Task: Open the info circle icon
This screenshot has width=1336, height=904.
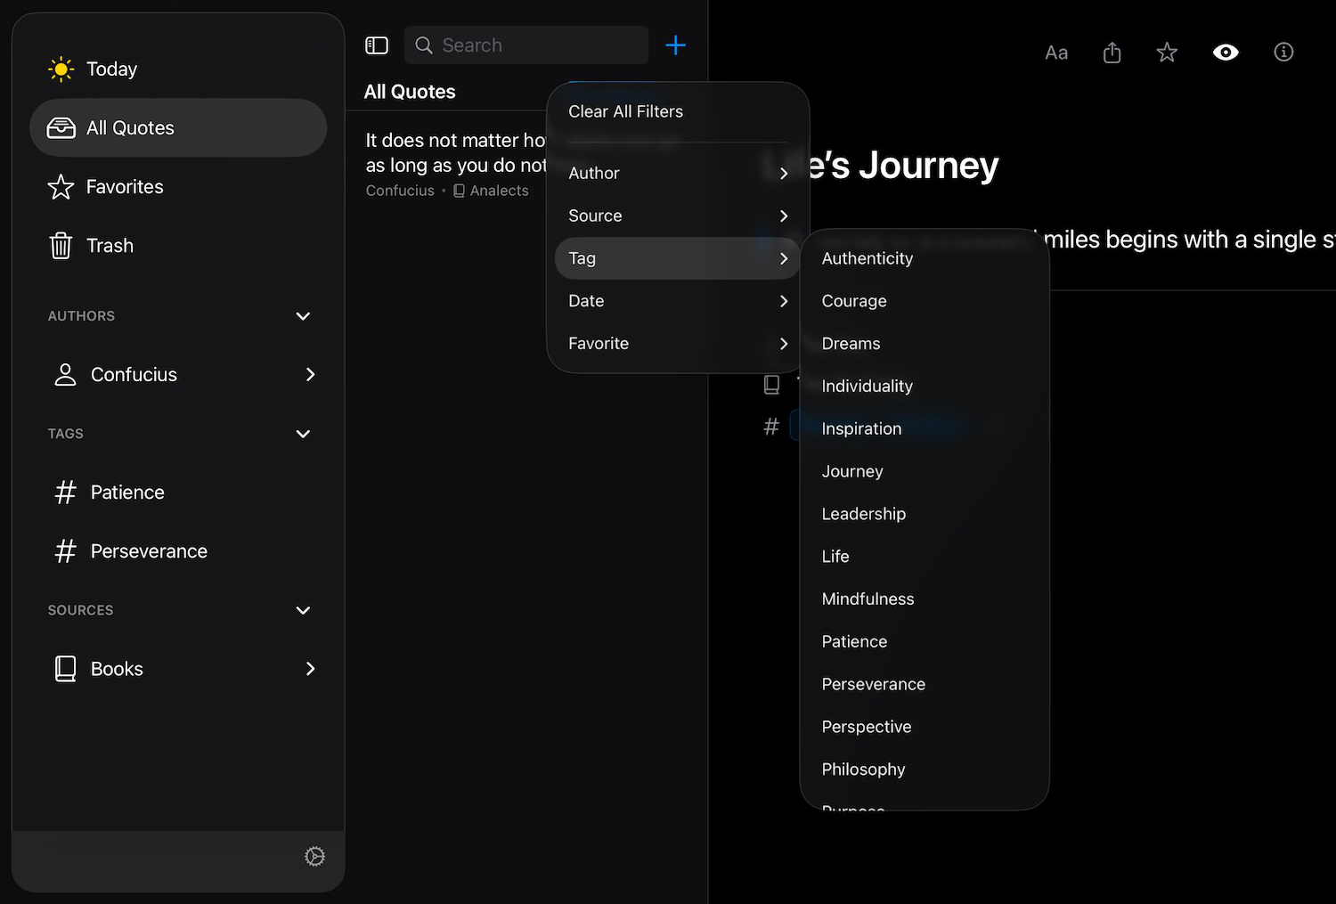Action: point(1283,53)
